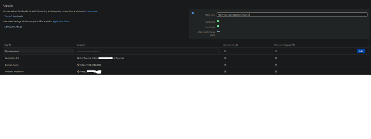Click the help icon next to Type
Image resolution: width=371 pixels, height=139 pixels.
[x=10, y=45]
